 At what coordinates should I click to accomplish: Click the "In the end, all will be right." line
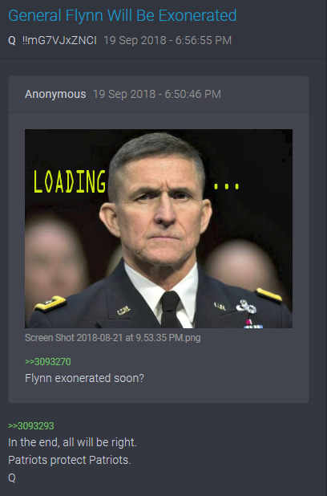(x=72, y=442)
